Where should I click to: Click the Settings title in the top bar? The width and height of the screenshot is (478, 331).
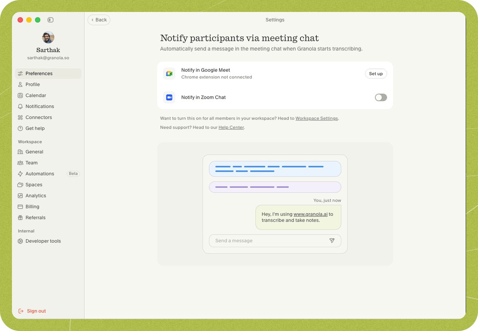pos(275,20)
